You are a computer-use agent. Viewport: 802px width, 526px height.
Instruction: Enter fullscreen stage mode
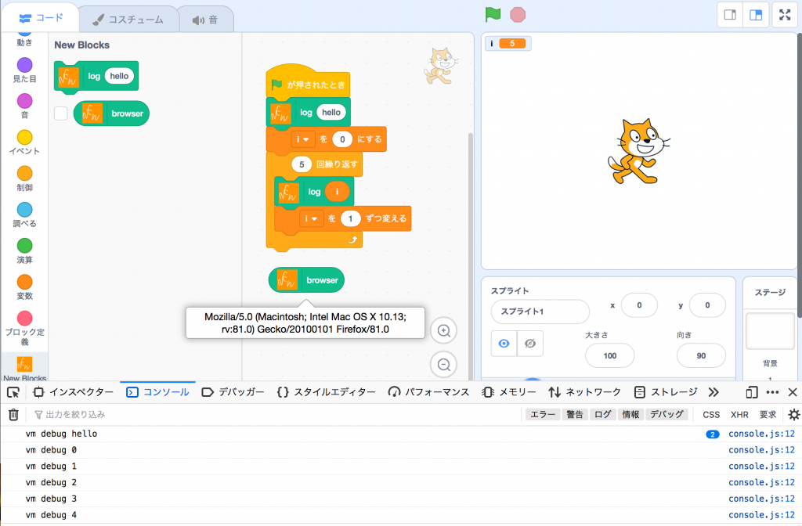point(785,15)
